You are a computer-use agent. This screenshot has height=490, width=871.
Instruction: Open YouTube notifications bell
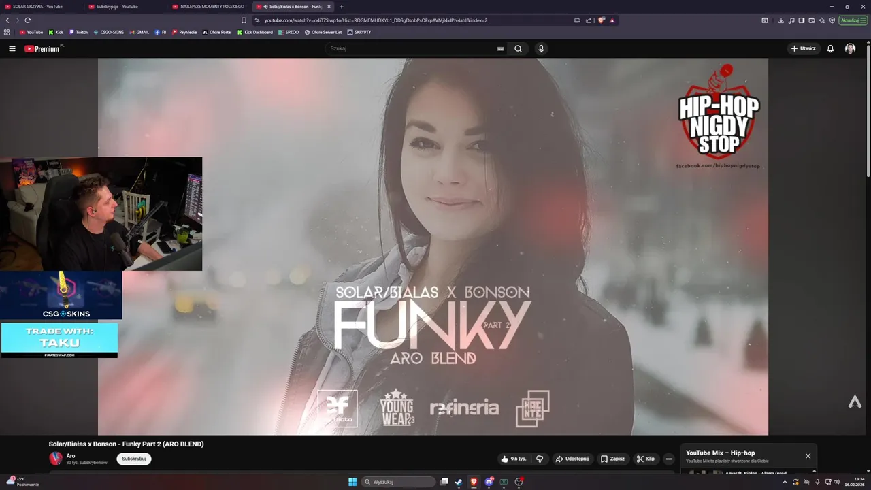[x=830, y=48]
